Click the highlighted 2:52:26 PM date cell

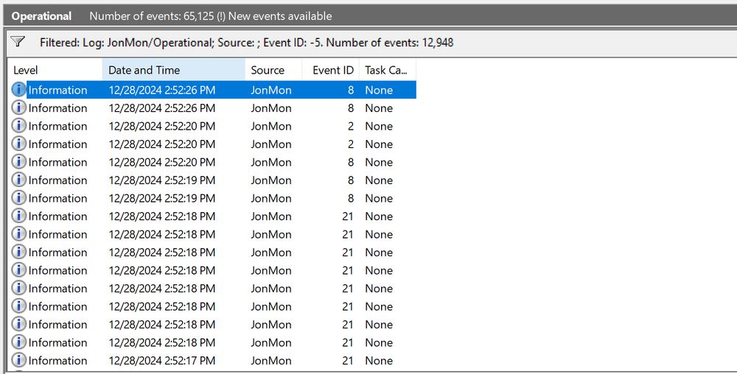tap(162, 90)
